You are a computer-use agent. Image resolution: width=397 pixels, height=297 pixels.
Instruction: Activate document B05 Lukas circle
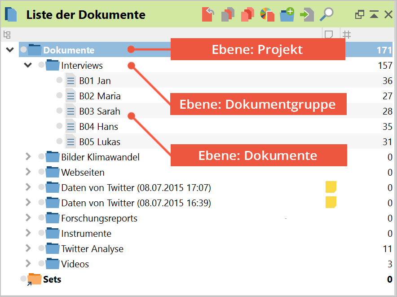59,141
